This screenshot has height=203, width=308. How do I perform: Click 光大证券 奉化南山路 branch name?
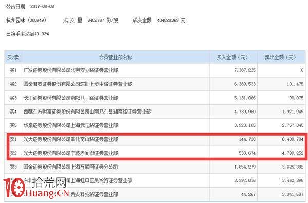(x=70, y=139)
